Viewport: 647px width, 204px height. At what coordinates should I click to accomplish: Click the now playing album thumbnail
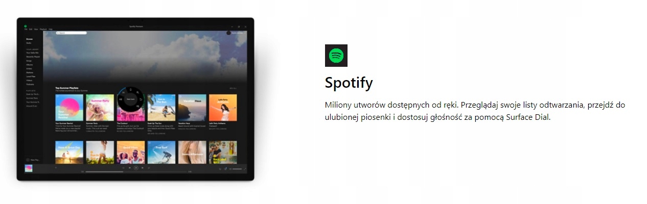(x=29, y=169)
